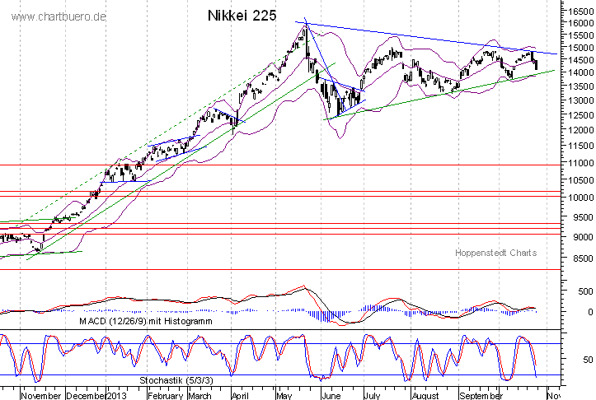Image resolution: width=596 pixels, height=400 pixels.
Task: Click the 8500 price axis label
Action: pos(583,258)
